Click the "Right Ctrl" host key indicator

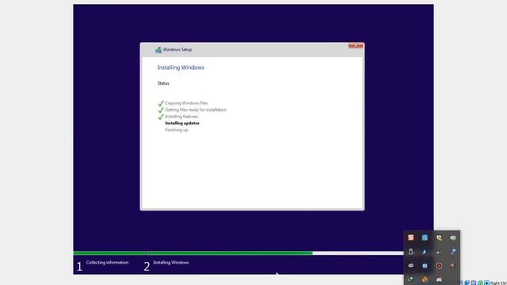498,283
